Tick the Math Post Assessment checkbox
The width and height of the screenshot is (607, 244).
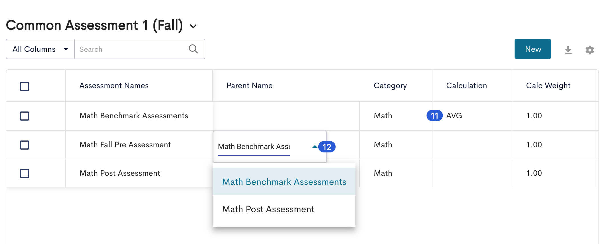pos(25,173)
